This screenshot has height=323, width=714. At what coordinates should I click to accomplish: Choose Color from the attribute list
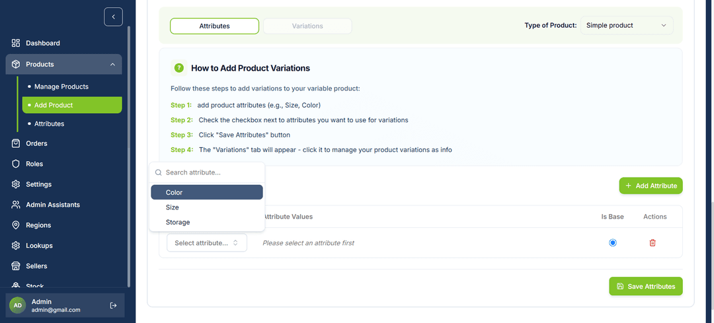tap(207, 192)
